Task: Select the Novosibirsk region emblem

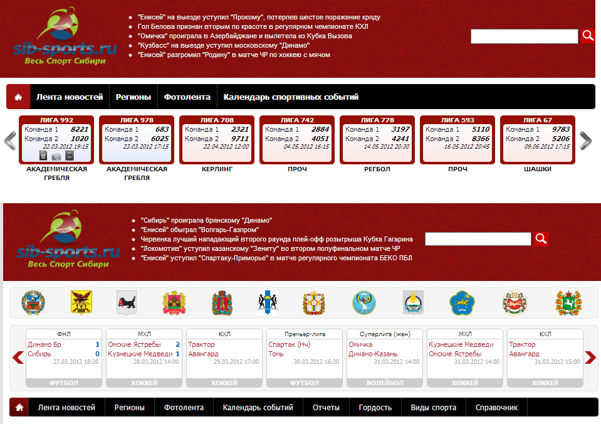Action: pos(268,304)
